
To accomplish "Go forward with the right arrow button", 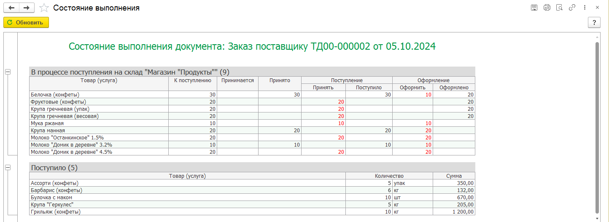I will (x=27, y=8).
